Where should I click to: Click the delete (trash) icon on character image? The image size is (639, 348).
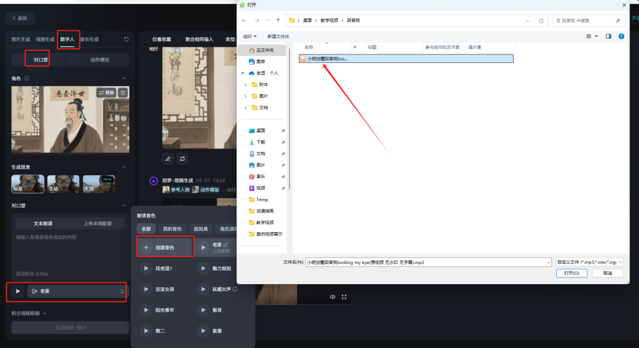pos(122,93)
